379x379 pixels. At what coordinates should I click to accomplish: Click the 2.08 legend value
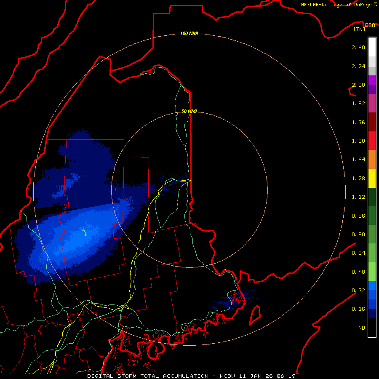click(358, 85)
